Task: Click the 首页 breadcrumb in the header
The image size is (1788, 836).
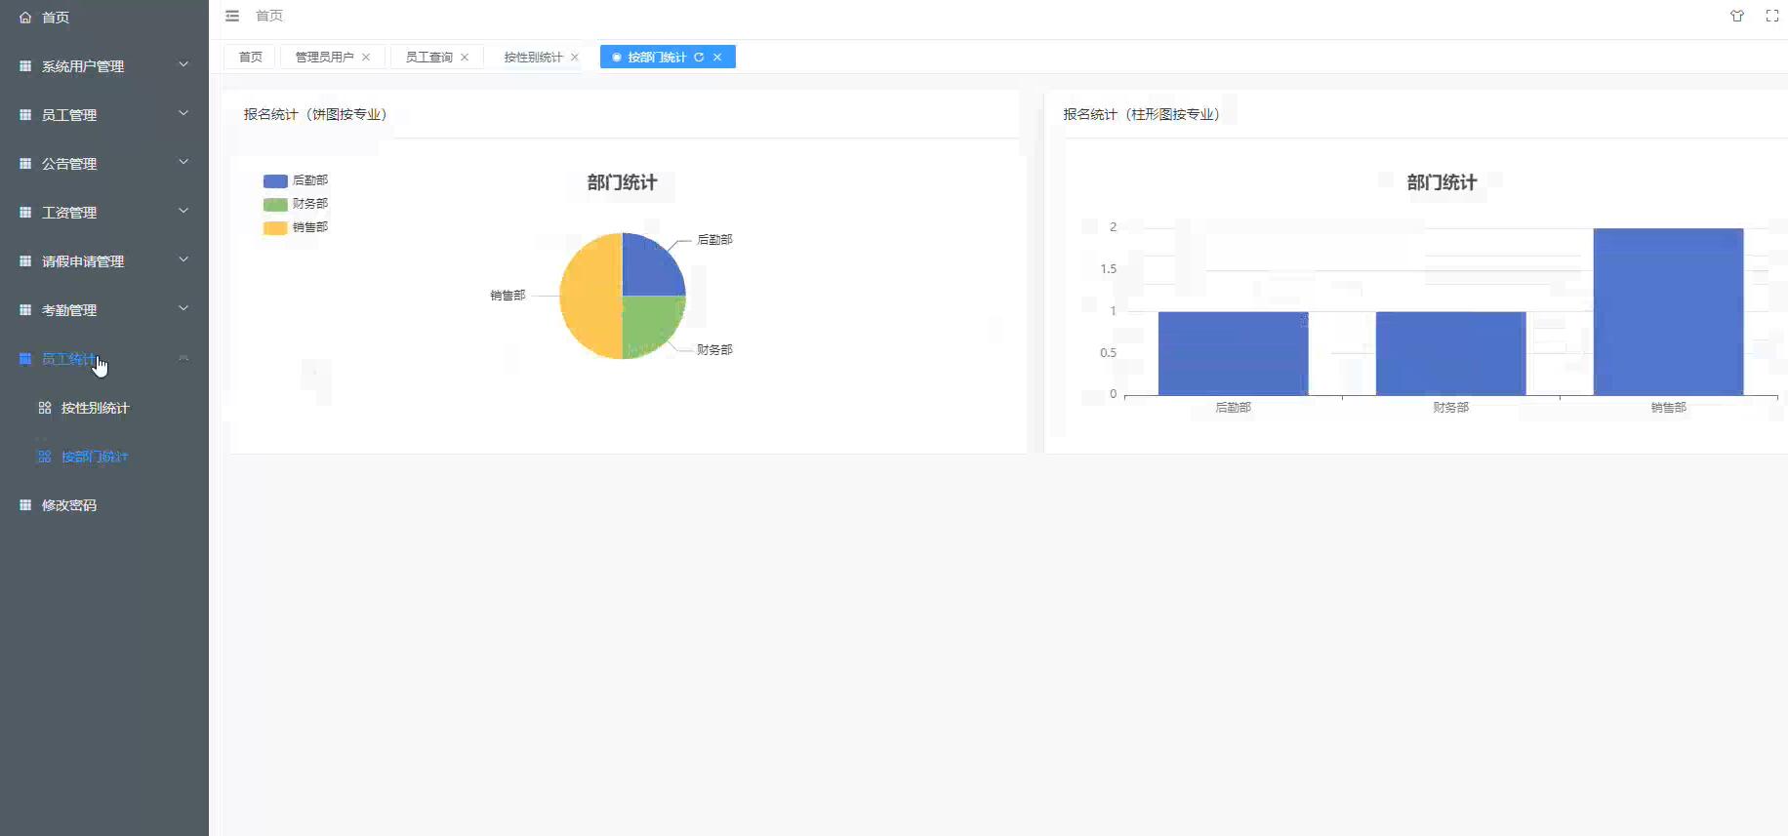Action: (x=269, y=16)
